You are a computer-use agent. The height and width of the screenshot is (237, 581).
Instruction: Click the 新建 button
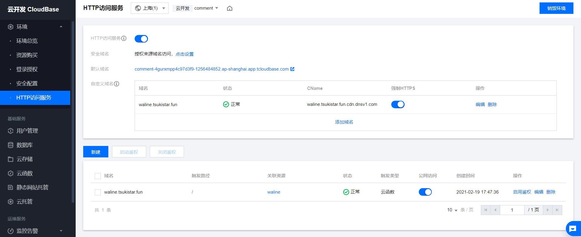click(x=96, y=152)
